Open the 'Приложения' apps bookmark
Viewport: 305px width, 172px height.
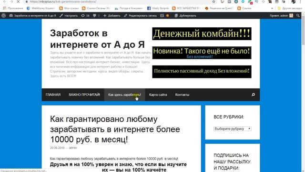[13, 8]
